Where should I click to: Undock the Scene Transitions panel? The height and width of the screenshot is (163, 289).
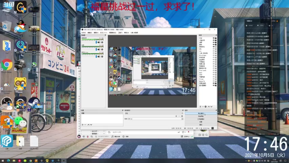(183, 110)
